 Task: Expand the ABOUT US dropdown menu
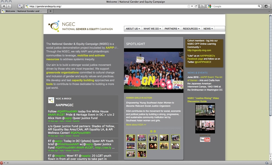coord(133,29)
